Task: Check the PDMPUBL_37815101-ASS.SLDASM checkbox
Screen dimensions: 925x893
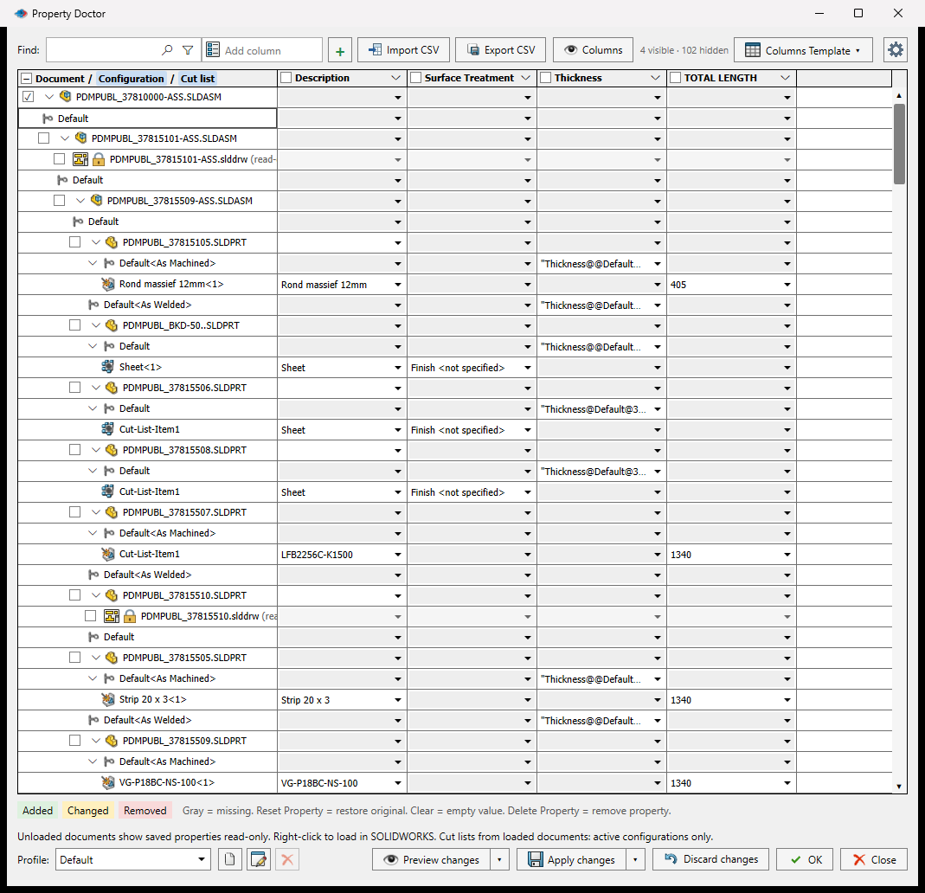Action: tap(43, 138)
